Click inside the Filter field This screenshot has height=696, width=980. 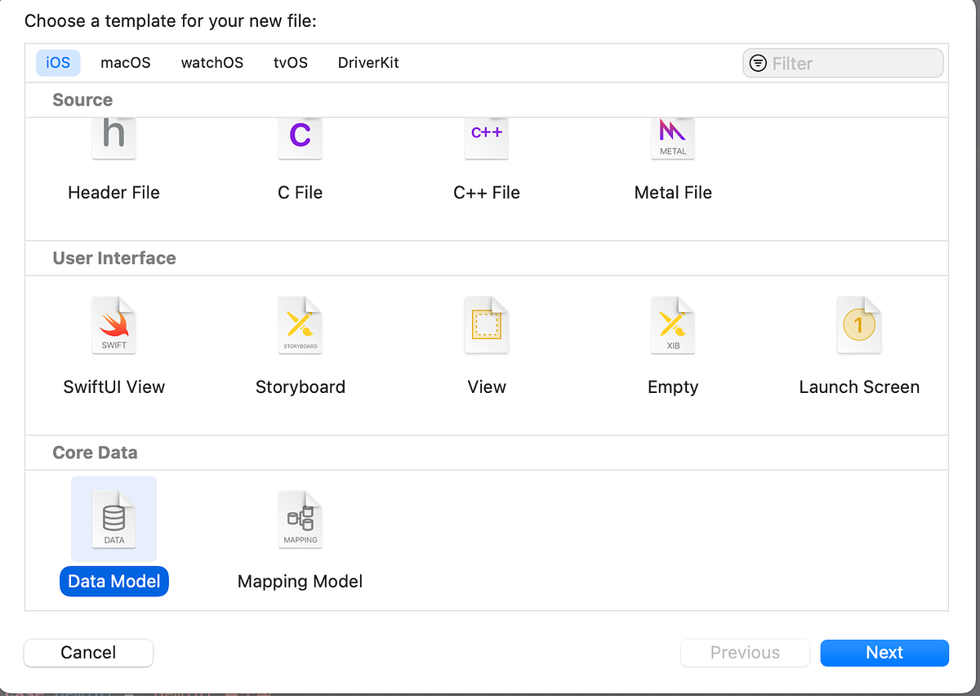[x=842, y=63]
